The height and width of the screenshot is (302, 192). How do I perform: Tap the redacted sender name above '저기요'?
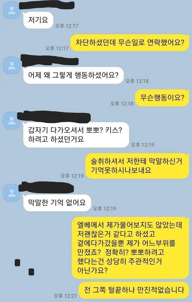pyautogui.click(x=46, y=5)
